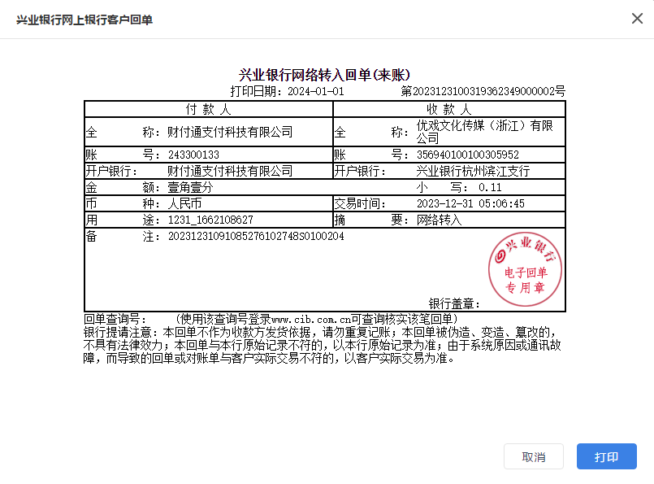Click the red 电子回单专用章 stamp
The width and height of the screenshot is (654, 484).
pos(525,269)
